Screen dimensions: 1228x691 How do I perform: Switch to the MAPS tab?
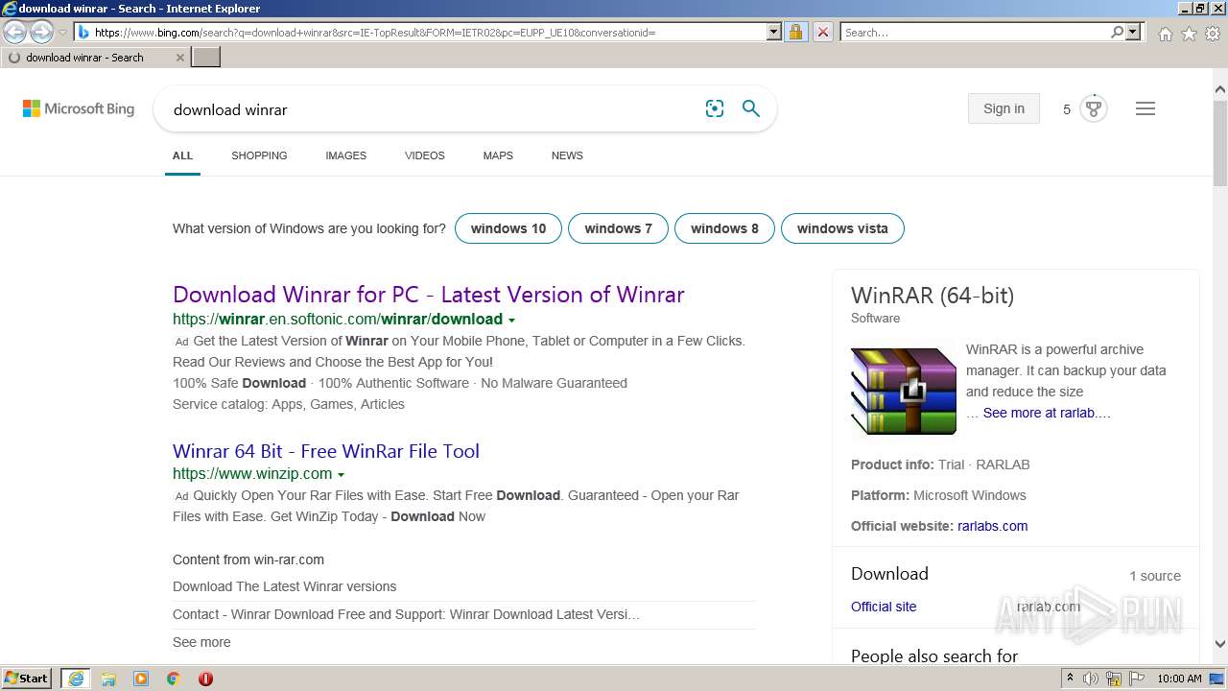click(x=498, y=155)
